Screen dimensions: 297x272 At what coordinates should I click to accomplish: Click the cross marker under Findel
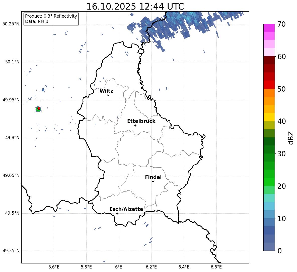pos(153,182)
